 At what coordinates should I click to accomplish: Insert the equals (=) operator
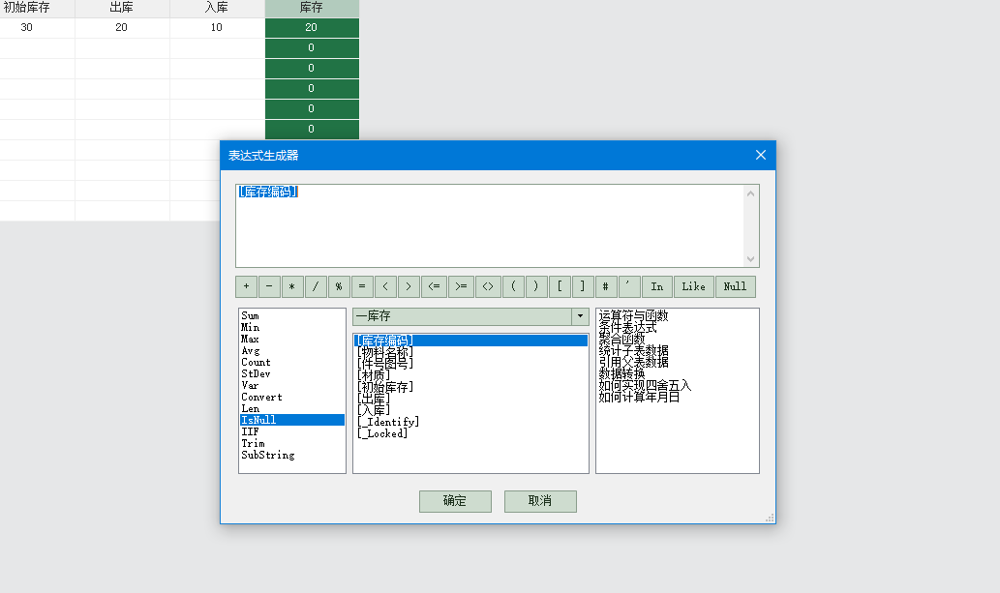(363, 287)
